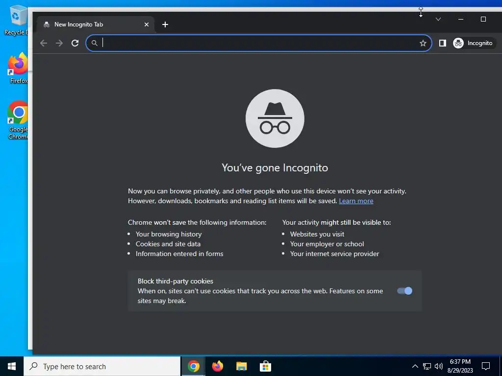Select the Google Chrome desktop shortcut
The width and height of the screenshot is (502, 376).
tap(18, 120)
